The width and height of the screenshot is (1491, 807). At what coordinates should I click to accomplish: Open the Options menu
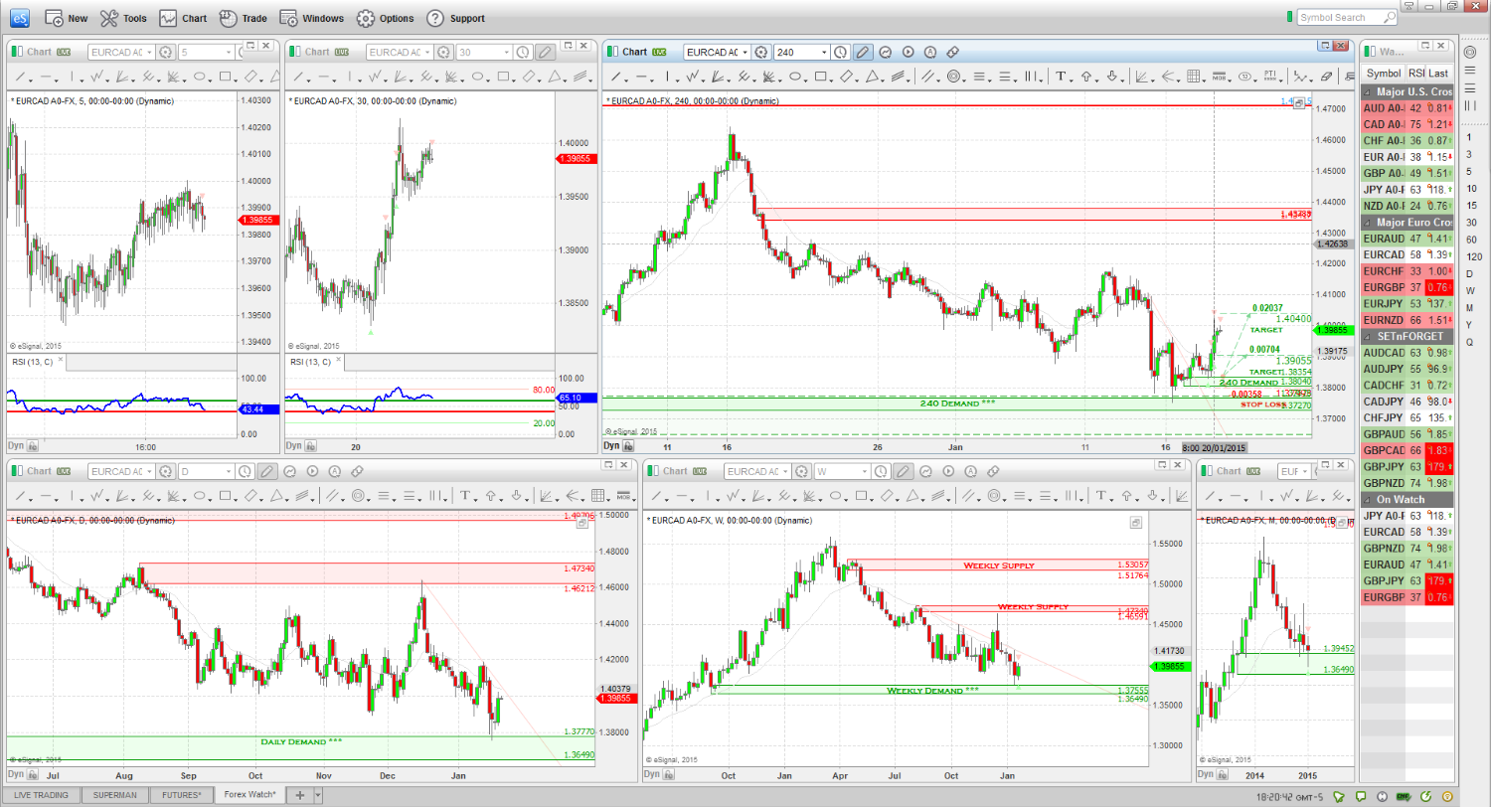pyautogui.click(x=386, y=18)
